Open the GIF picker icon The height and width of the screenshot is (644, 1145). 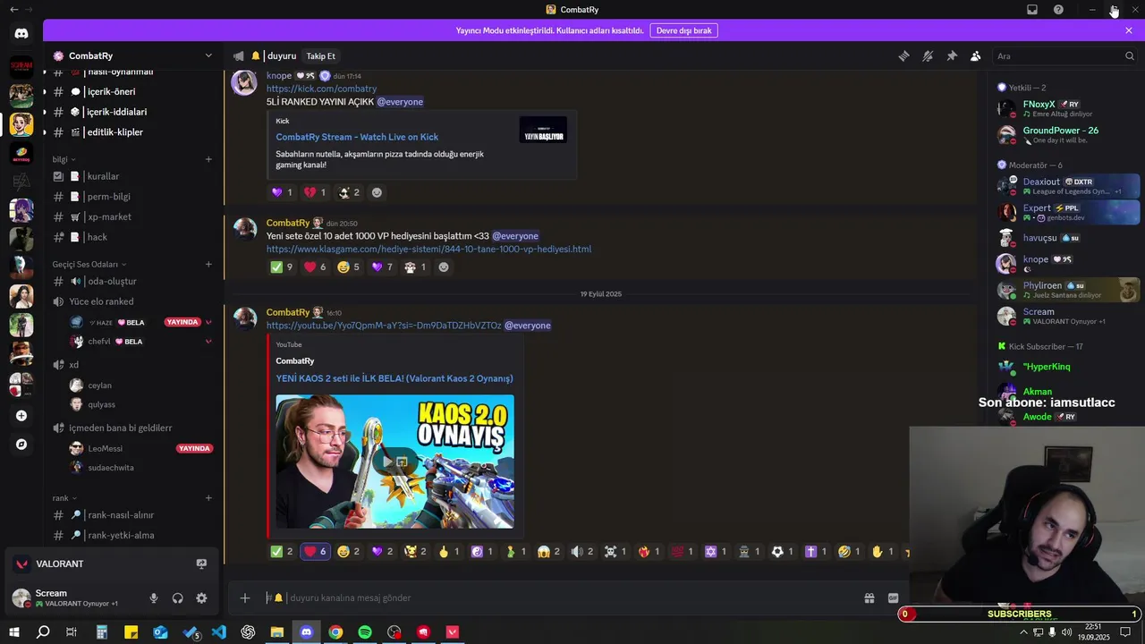point(893,598)
